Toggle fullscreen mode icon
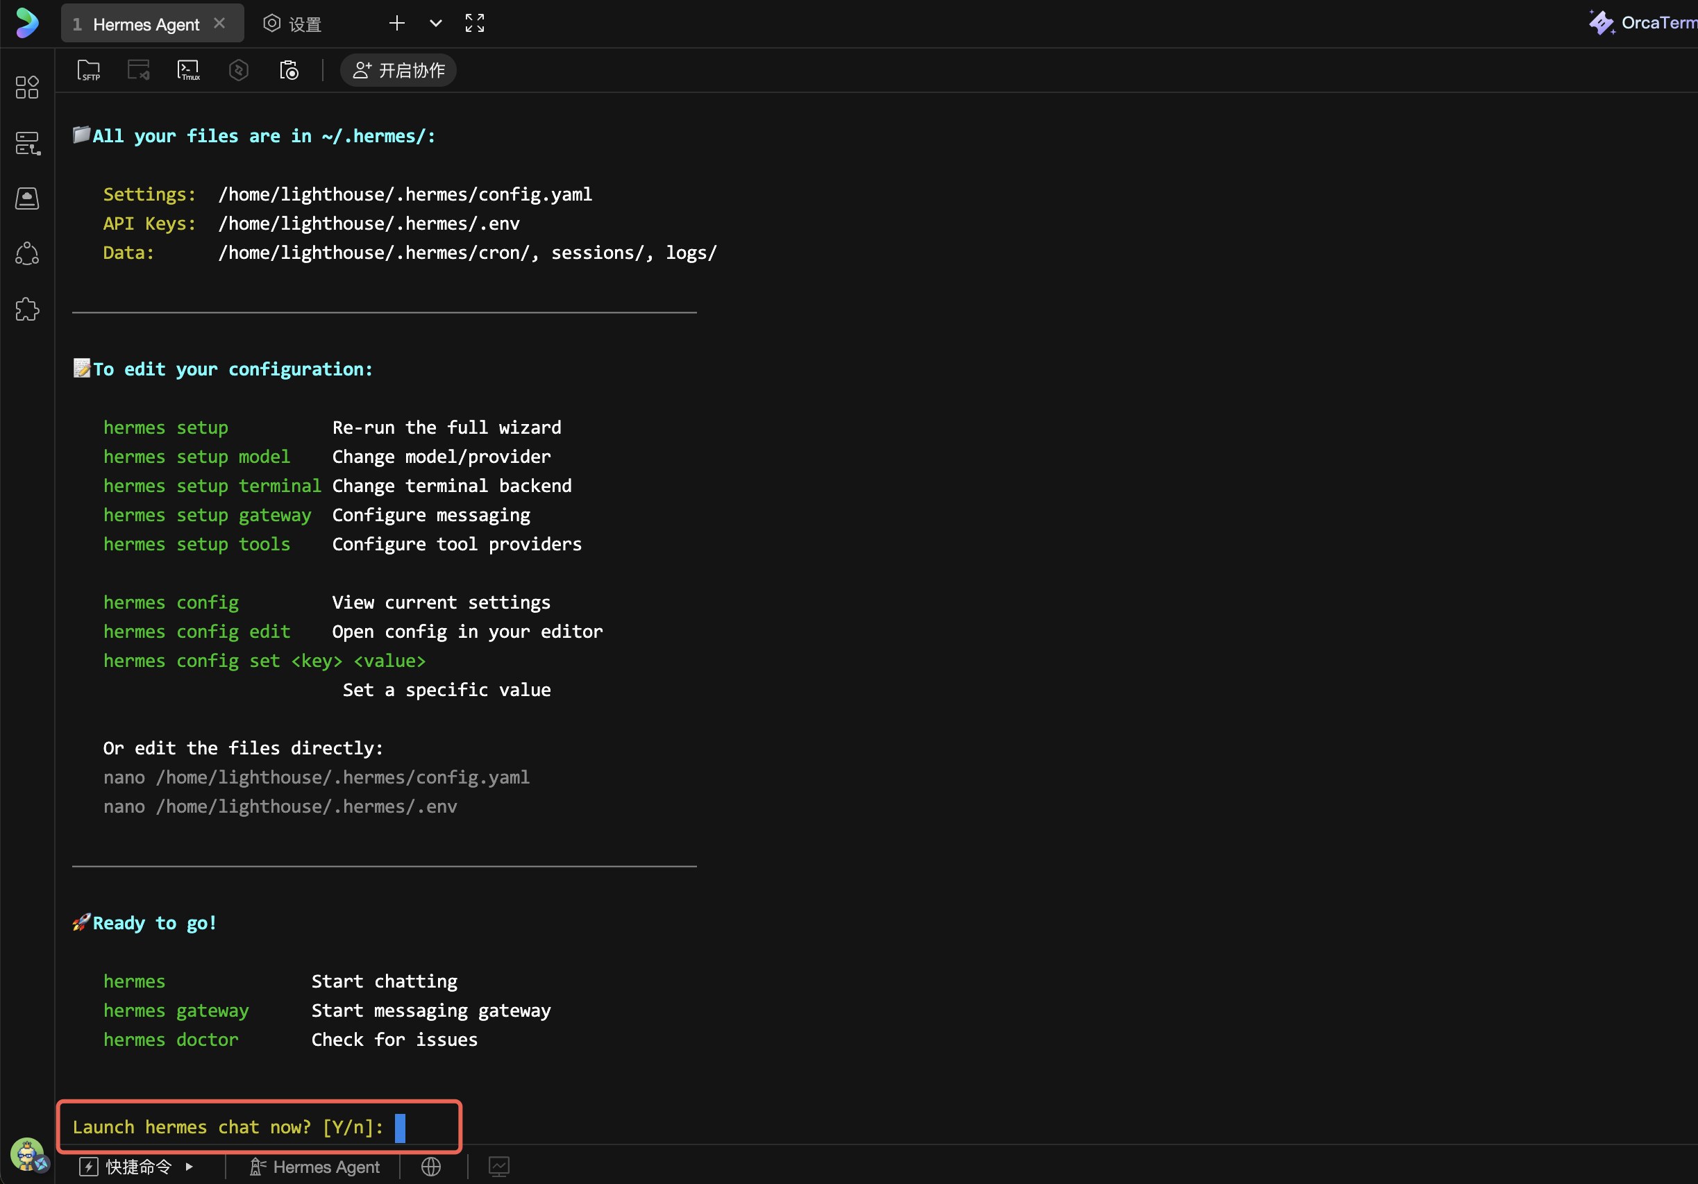This screenshot has height=1184, width=1698. [x=475, y=23]
